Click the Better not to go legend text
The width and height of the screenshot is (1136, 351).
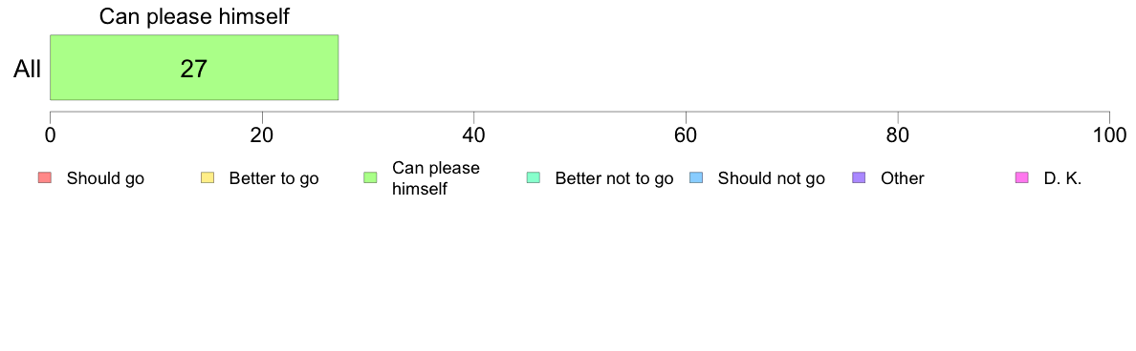(x=614, y=178)
